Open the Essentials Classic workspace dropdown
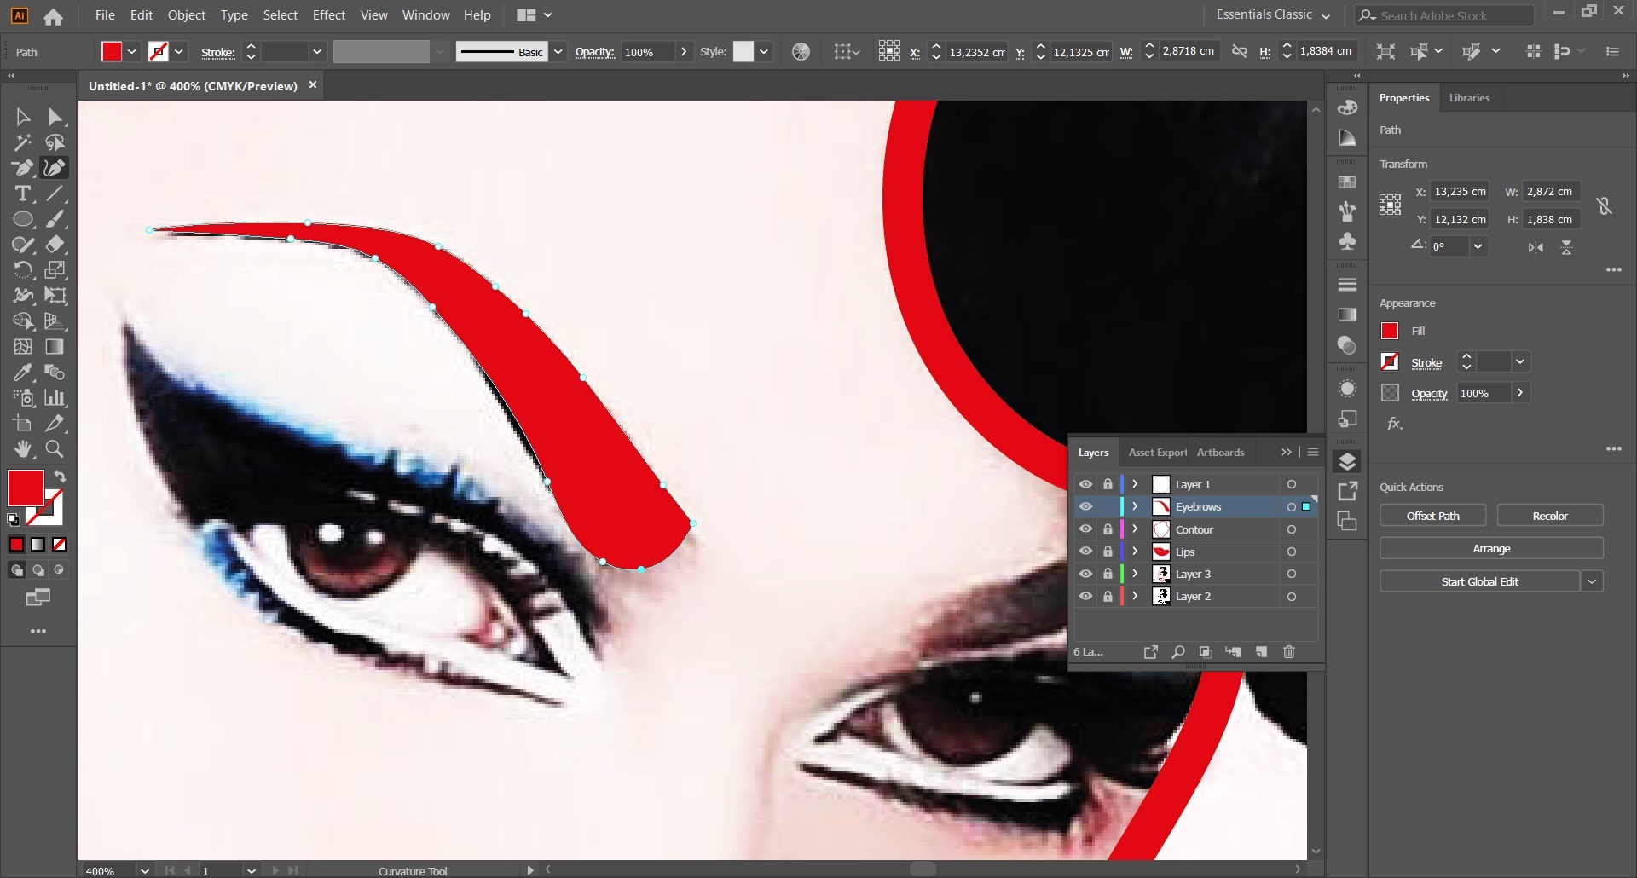The height and width of the screenshot is (878, 1637). point(1273,15)
